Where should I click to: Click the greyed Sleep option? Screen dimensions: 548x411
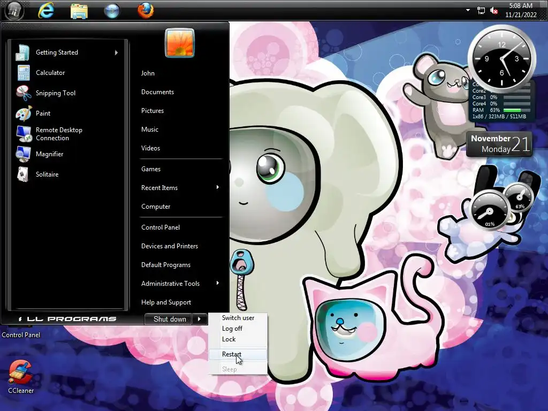238,369
